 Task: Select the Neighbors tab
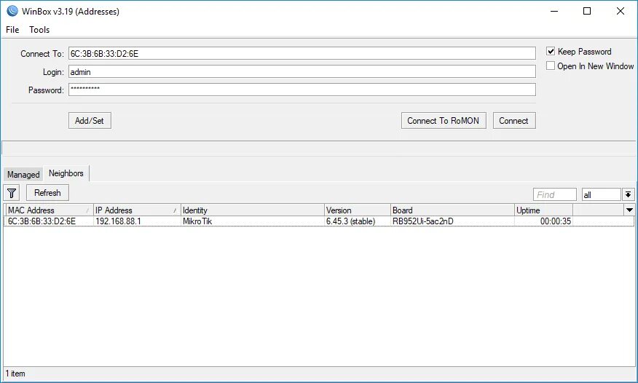66,173
